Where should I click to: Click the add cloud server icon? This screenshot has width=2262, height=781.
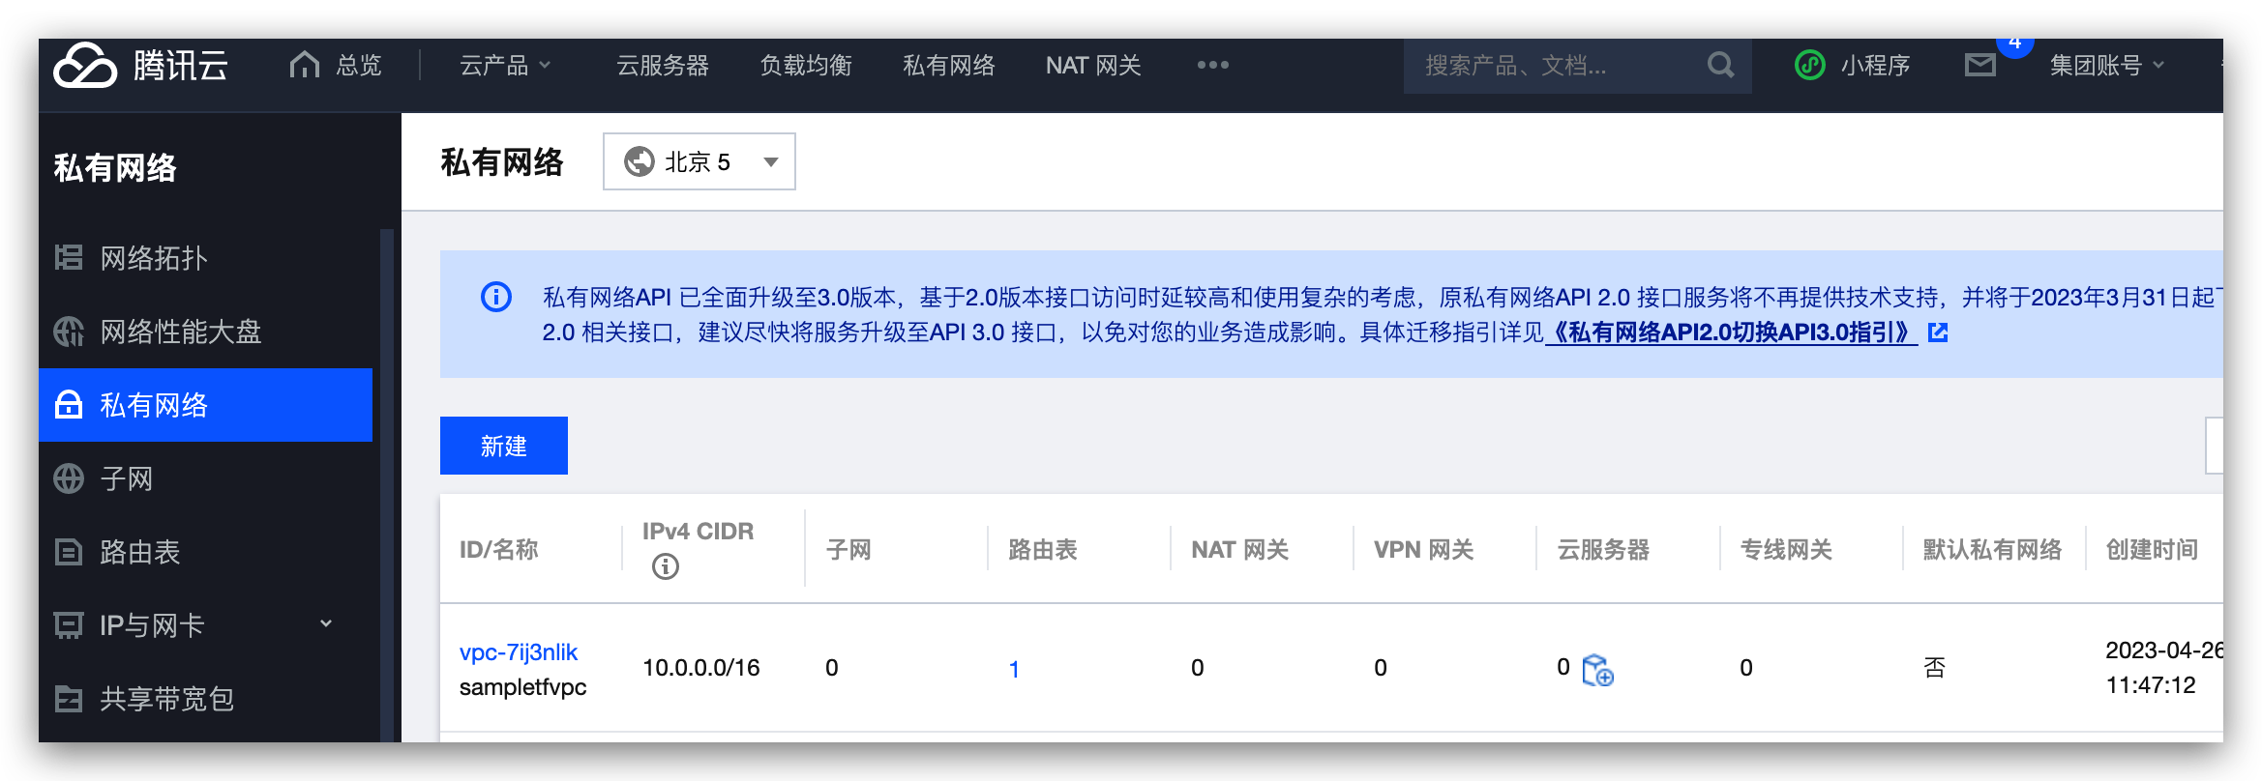1597,669
